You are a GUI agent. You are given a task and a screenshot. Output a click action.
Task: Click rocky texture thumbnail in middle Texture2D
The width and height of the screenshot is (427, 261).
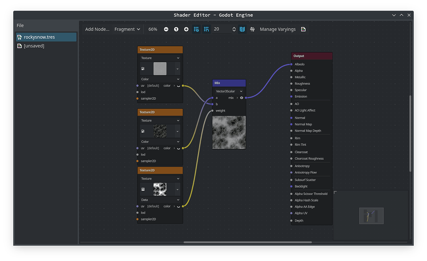160,131
